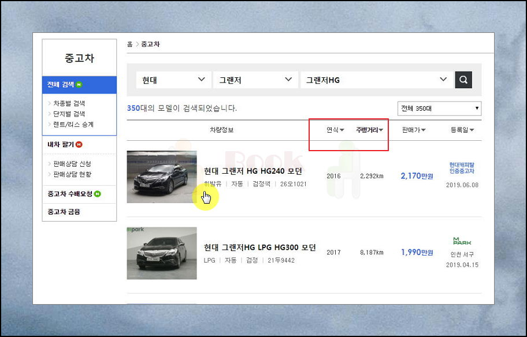Screen dimensions: 527x337
Task: Sort listings by 판매가 column
Action: coord(414,130)
